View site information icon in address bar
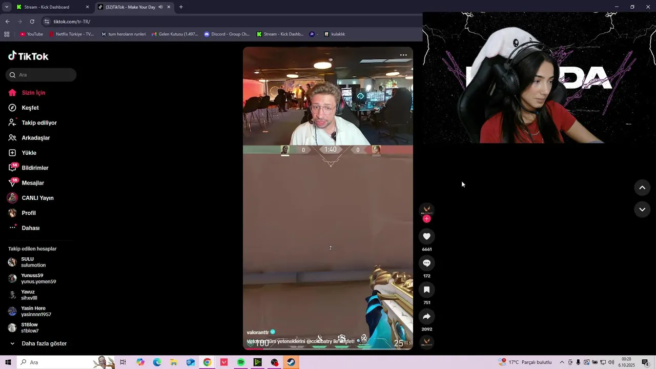Viewport: 656px width, 369px height. pos(47,22)
